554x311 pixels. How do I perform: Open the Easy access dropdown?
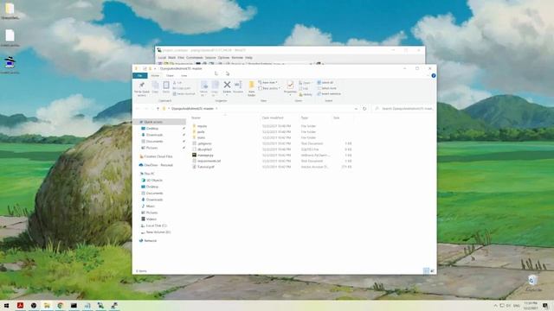[269, 88]
